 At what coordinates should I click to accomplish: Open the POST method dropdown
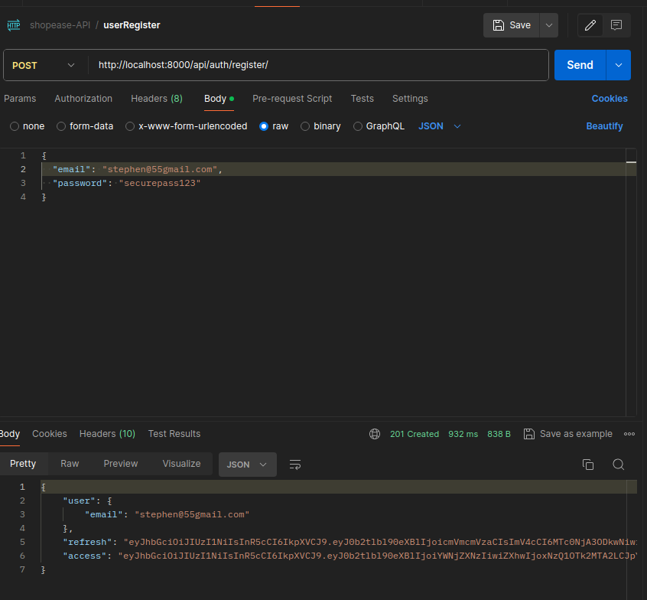44,65
